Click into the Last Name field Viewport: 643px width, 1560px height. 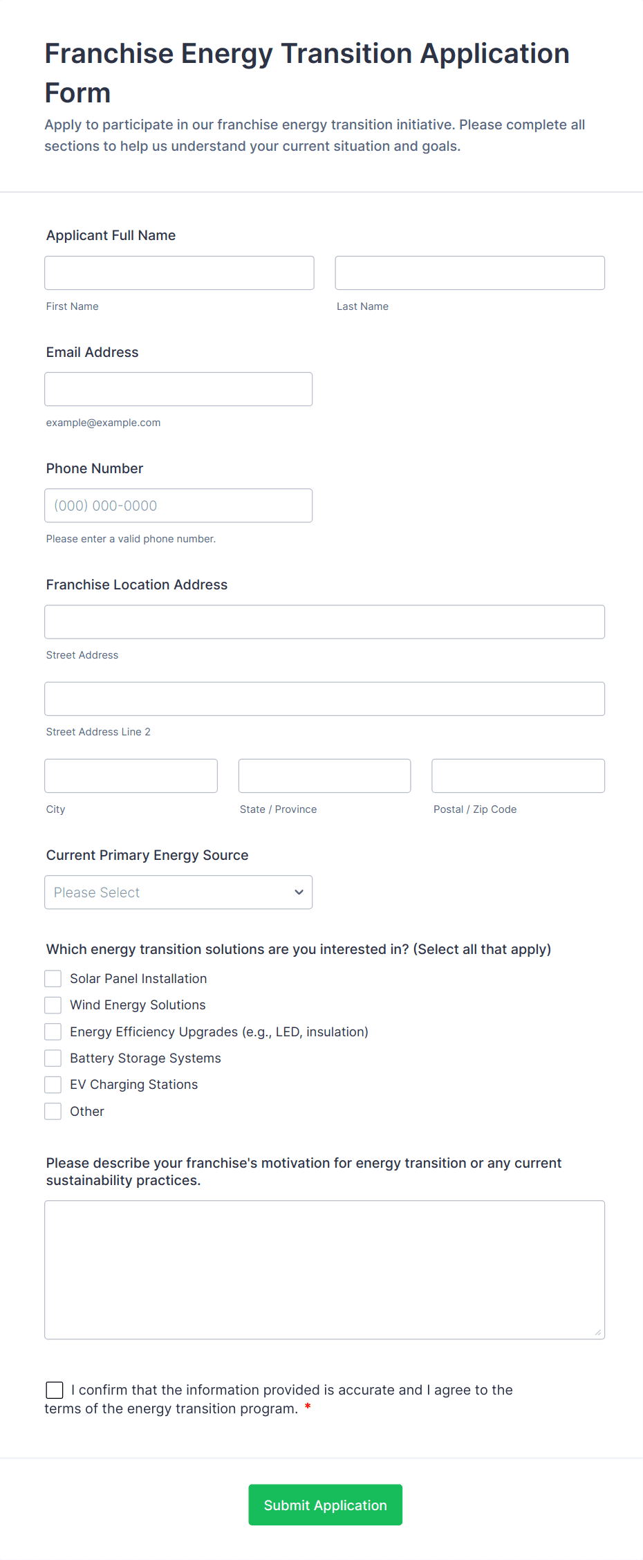(469, 273)
